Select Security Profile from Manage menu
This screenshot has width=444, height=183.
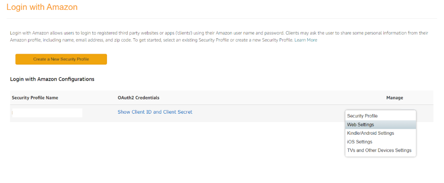point(380,116)
